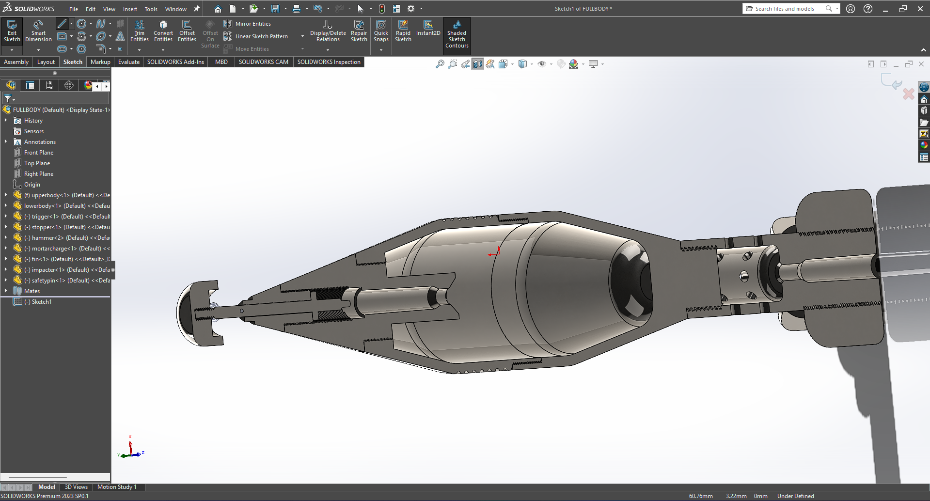Open Quick Snaps
The height and width of the screenshot is (501, 930).
click(x=381, y=31)
